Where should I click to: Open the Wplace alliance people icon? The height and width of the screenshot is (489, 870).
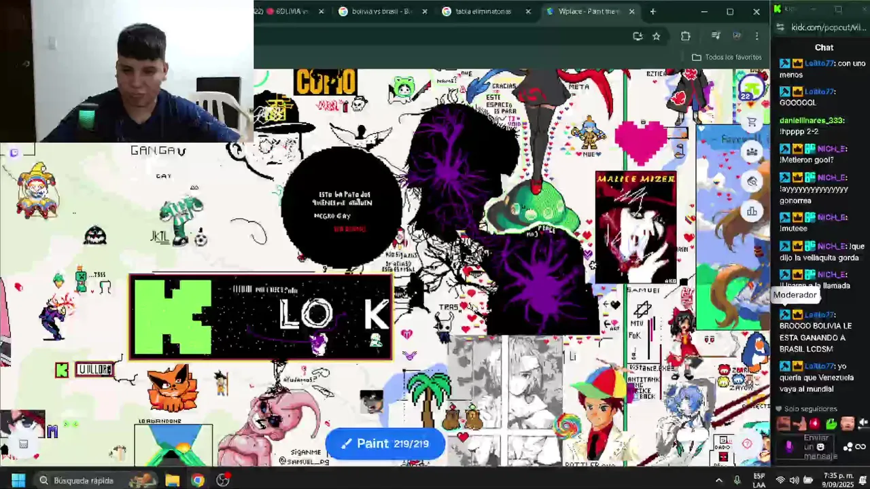point(752,152)
